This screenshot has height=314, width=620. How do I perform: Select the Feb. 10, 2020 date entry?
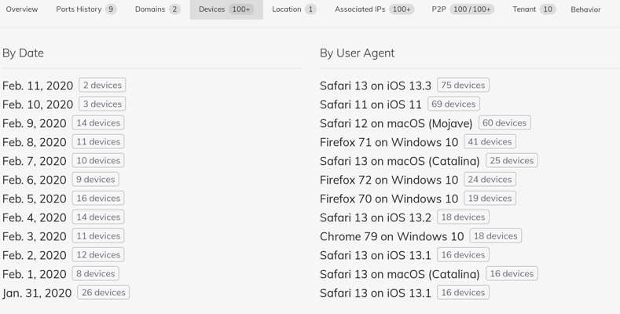(x=38, y=104)
